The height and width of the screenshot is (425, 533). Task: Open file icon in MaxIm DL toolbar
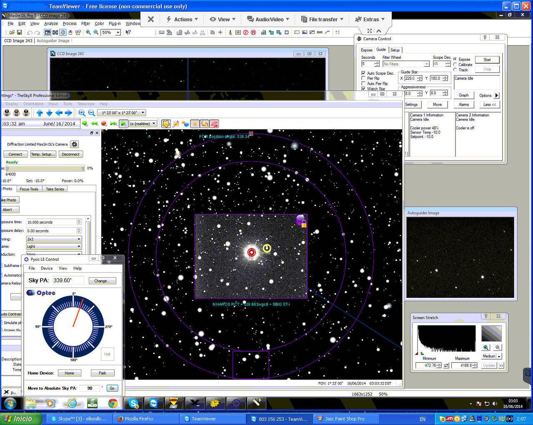pyautogui.click(x=12, y=33)
